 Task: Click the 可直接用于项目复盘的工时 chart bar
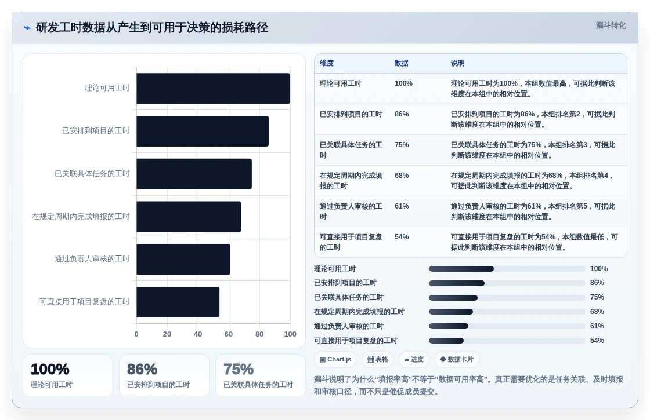[178, 302]
